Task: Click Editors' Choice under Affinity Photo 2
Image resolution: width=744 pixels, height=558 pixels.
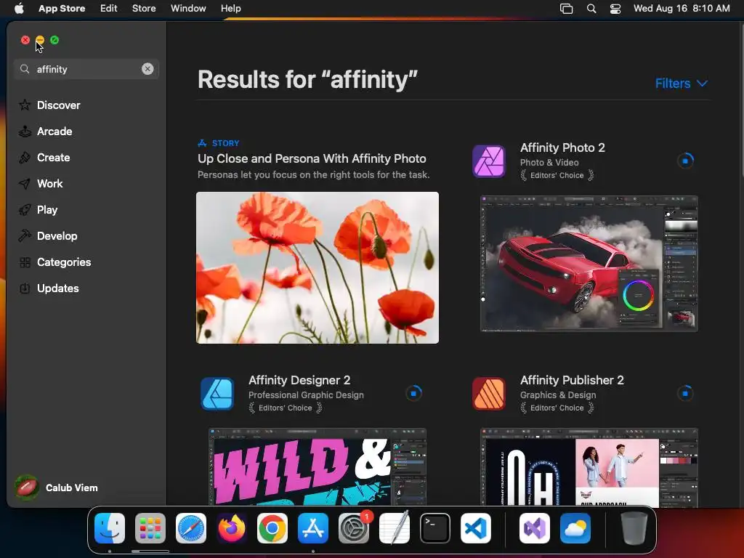Action: click(557, 175)
